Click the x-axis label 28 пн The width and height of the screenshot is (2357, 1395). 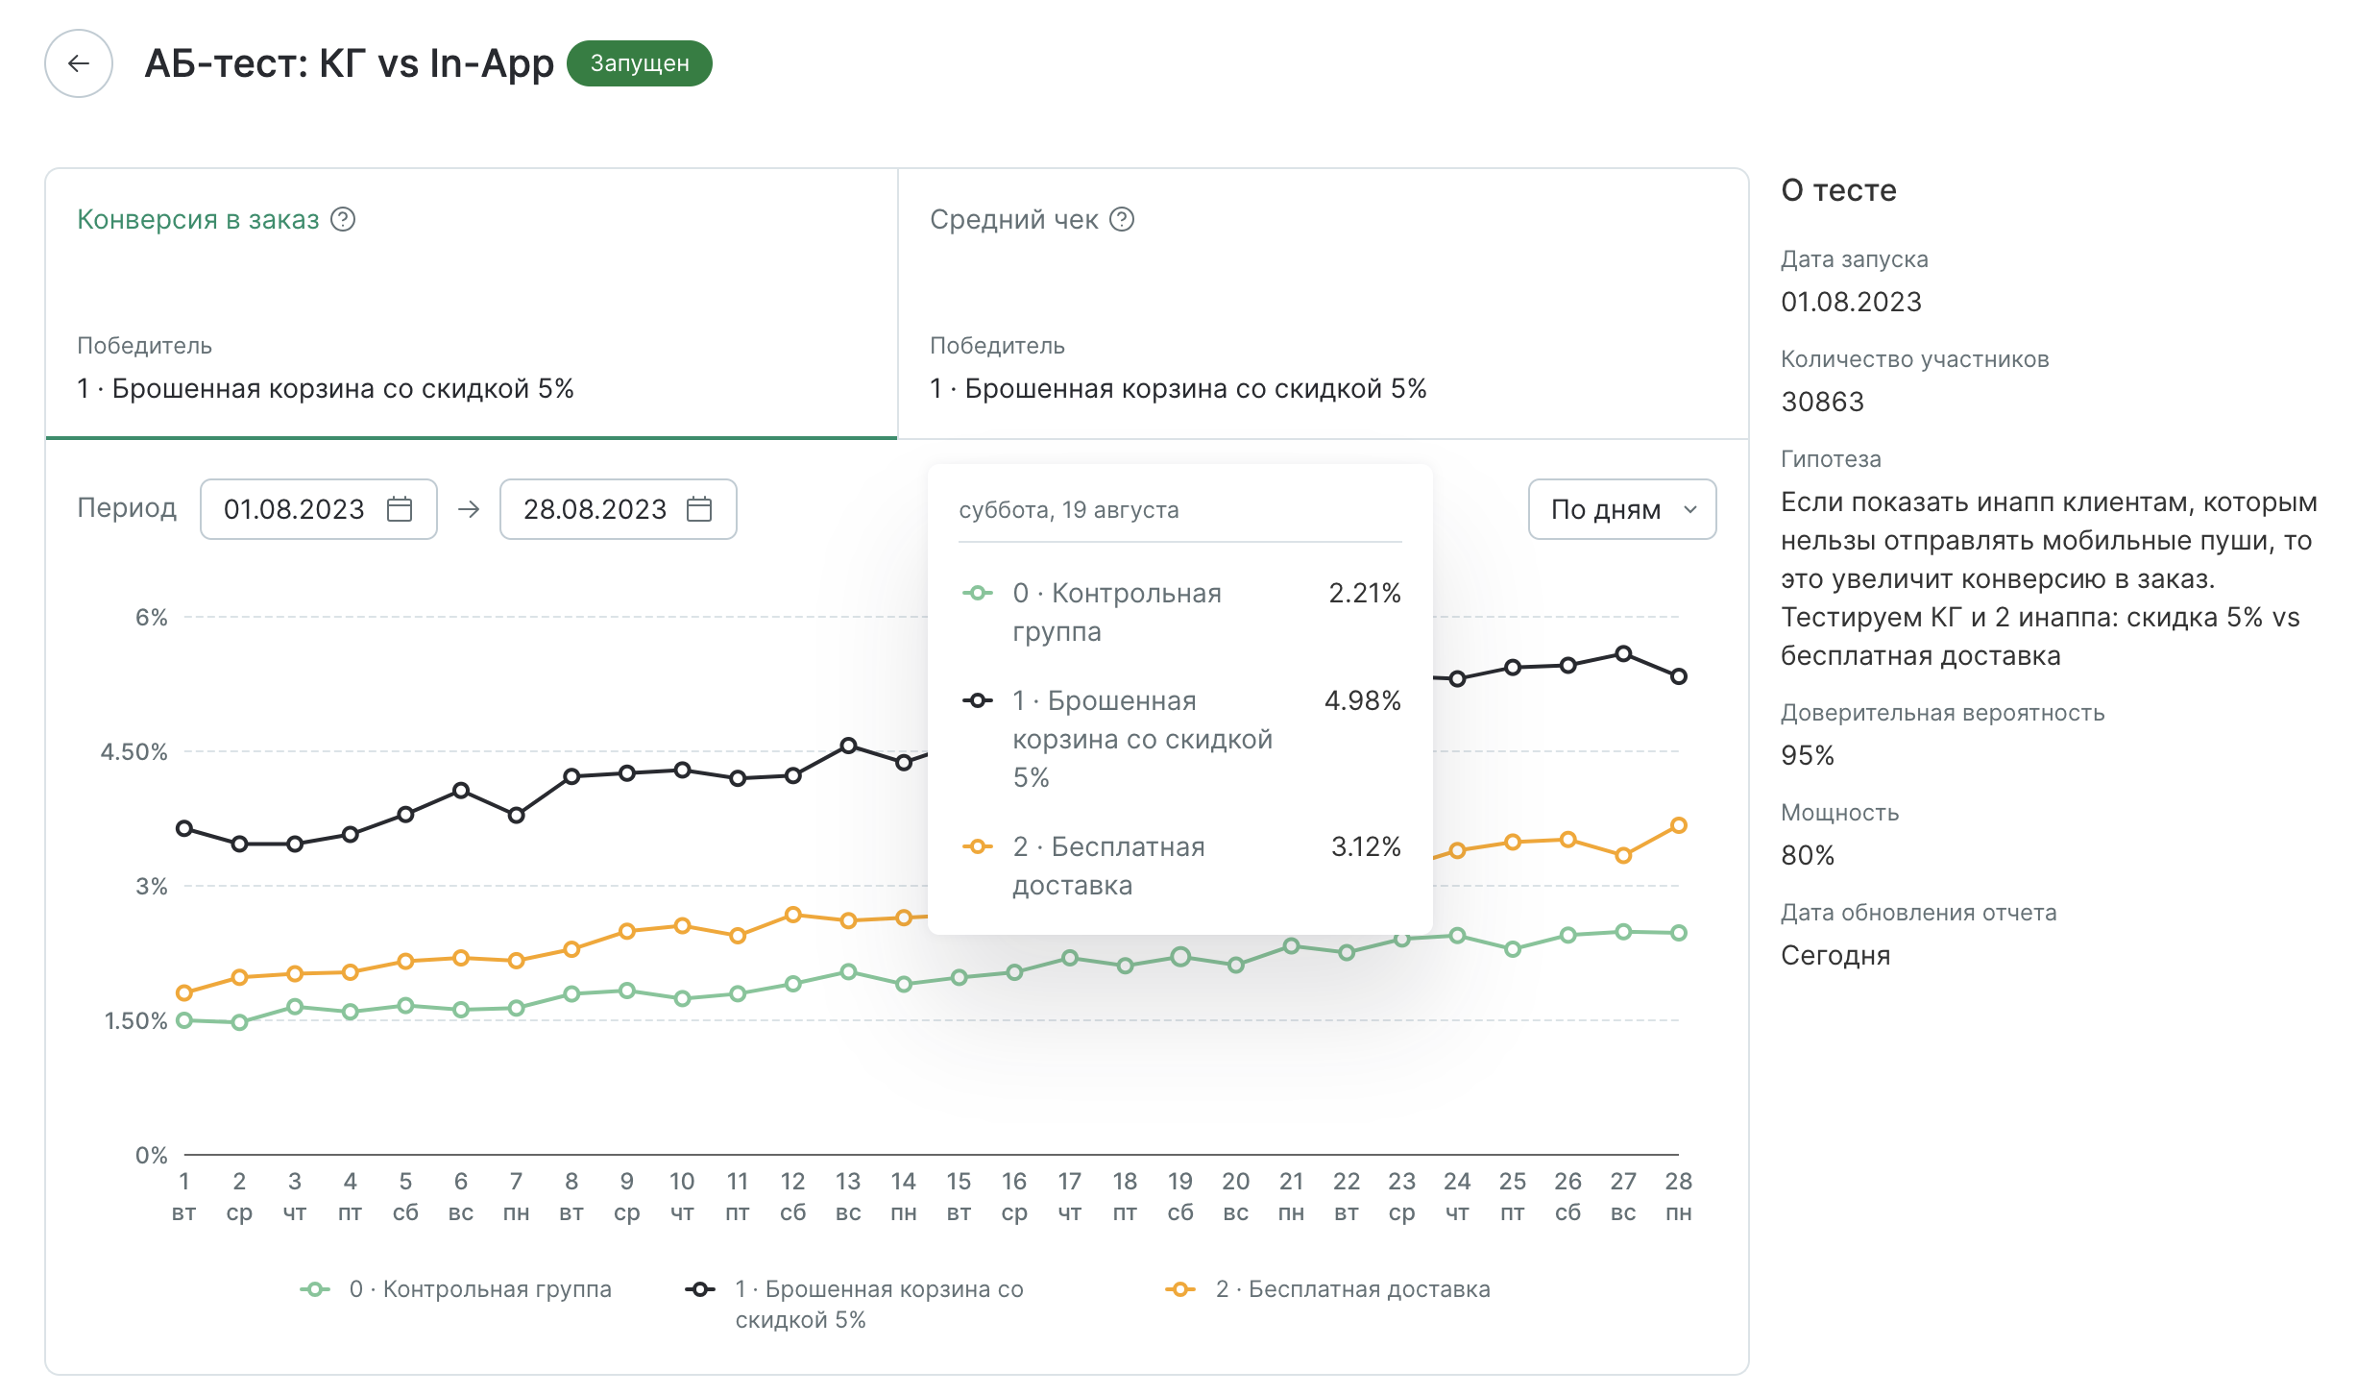click(1679, 1197)
